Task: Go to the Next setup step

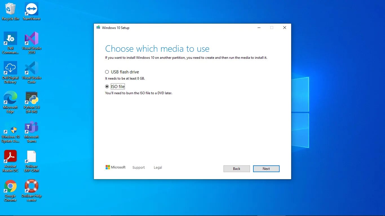Action: pos(266,169)
